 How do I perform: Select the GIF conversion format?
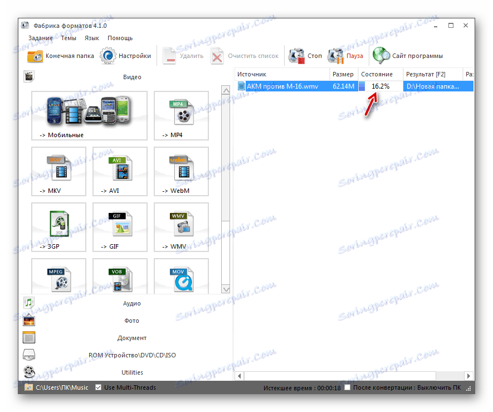pos(120,227)
